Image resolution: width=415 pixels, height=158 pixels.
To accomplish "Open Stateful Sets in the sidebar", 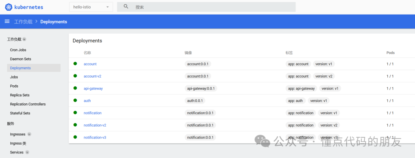I will pyautogui.click(x=20, y=113).
